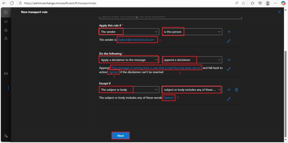The width and height of the screenshot is (288, 143).
Task: Delete the exception with trash icon
Action: [x=236, y=90]
